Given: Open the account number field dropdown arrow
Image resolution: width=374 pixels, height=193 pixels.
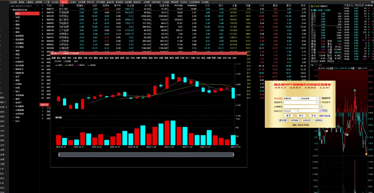Looking at the screenshot, I should pyautogui.click(x=318, y=103).
